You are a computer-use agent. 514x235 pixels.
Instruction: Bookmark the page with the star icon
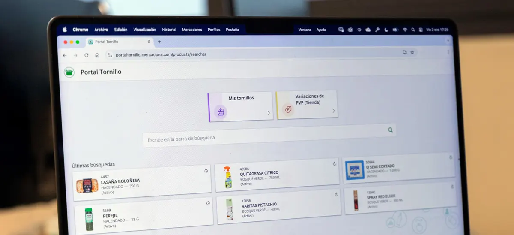(412, 52)
